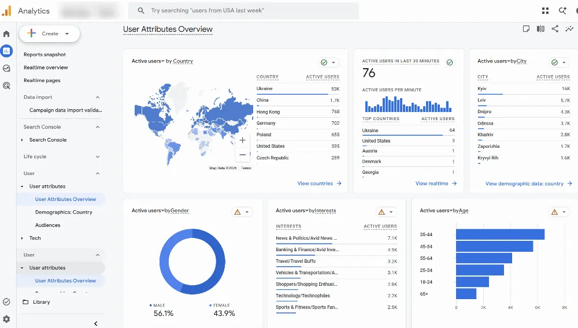Open Reports snapshot
This screenshot has width=578, height=328.
tap(45, 54)
